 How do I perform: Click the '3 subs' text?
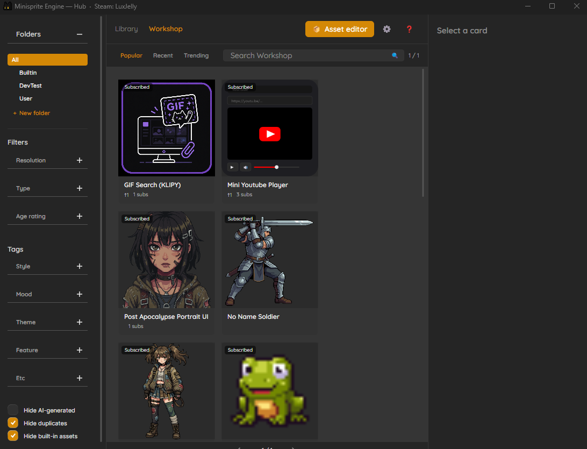click(x=244, y=195)
